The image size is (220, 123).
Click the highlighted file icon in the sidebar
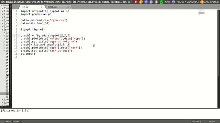[7, 93]
